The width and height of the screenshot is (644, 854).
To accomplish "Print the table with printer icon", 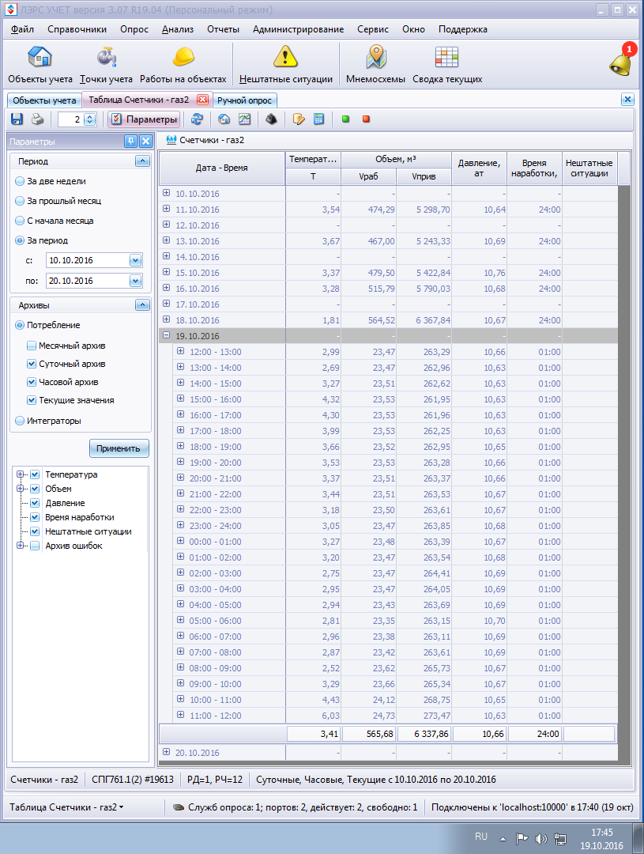I will point(38,119).
